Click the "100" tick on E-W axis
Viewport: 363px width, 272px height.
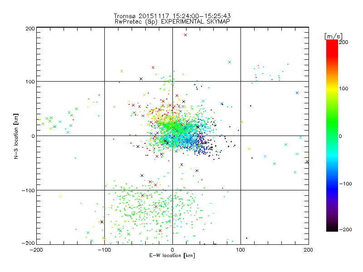(240, 250)
